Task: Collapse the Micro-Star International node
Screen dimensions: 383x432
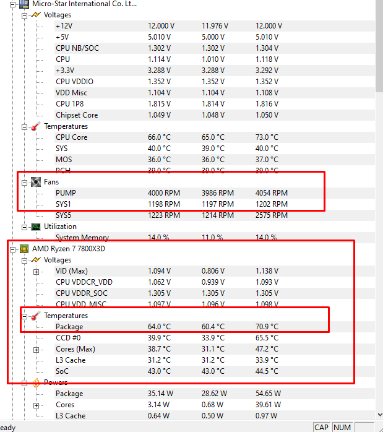Action: click(12, 4)
